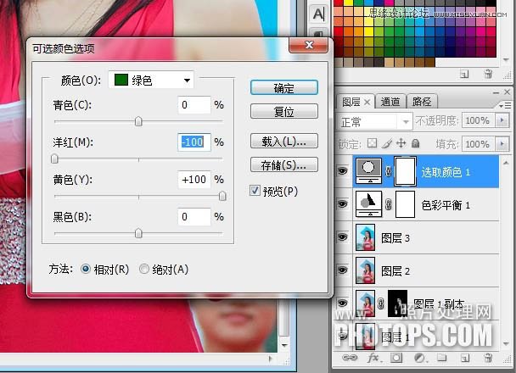This screenshot has height=373, width=516.
Task: Click the 黑色(B) slider handle
Action: 138,233
